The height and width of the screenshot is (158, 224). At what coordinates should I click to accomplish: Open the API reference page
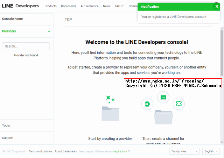click(90, 6)
